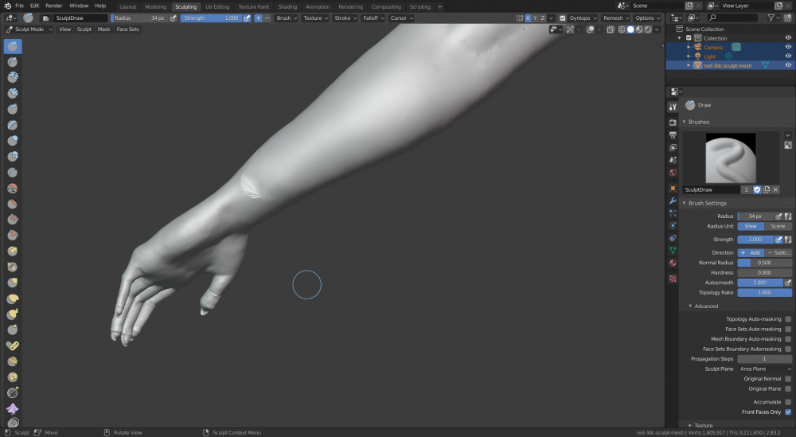Select the Clay brush tool
The image size is (796, 437).
[13, 78]
